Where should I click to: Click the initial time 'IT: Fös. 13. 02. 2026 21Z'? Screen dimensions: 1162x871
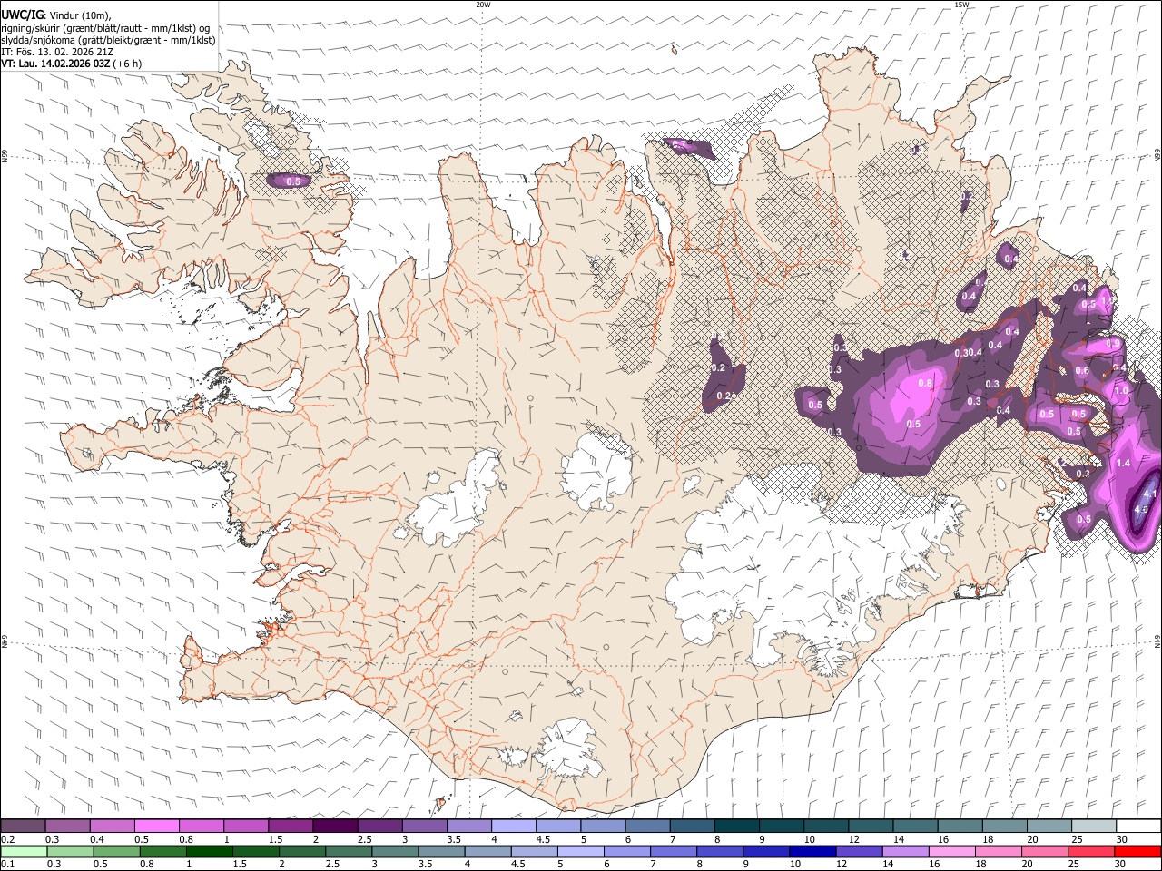[x=57, y=52]
